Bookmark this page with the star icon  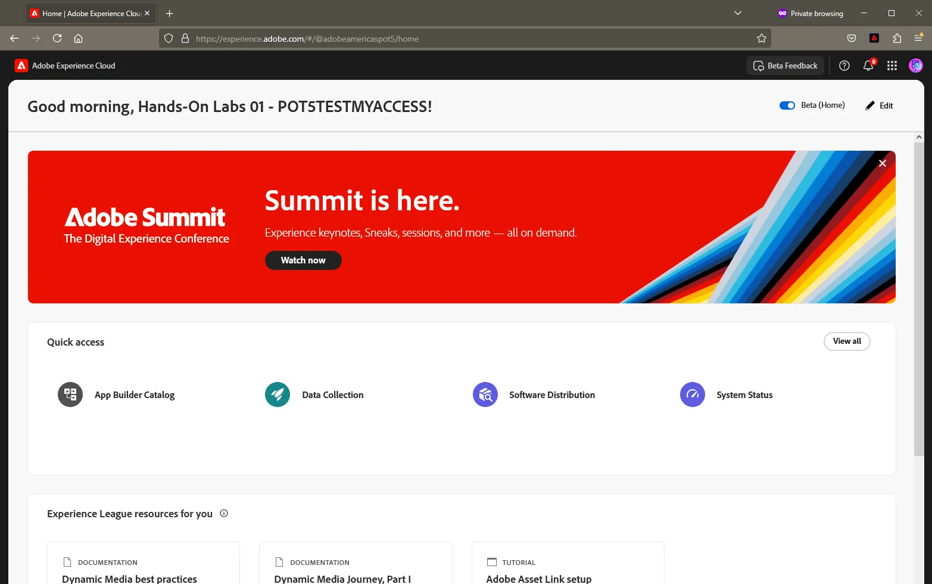[762, 38]
